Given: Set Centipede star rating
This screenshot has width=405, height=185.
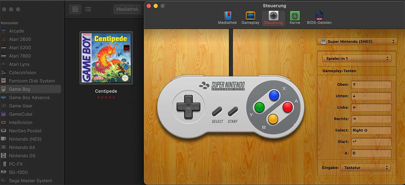Looking at the screenshot, I should coord(106,97).
